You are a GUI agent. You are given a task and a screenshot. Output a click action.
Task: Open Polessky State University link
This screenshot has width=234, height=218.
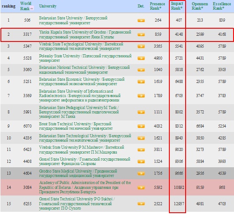click(85, 58)
